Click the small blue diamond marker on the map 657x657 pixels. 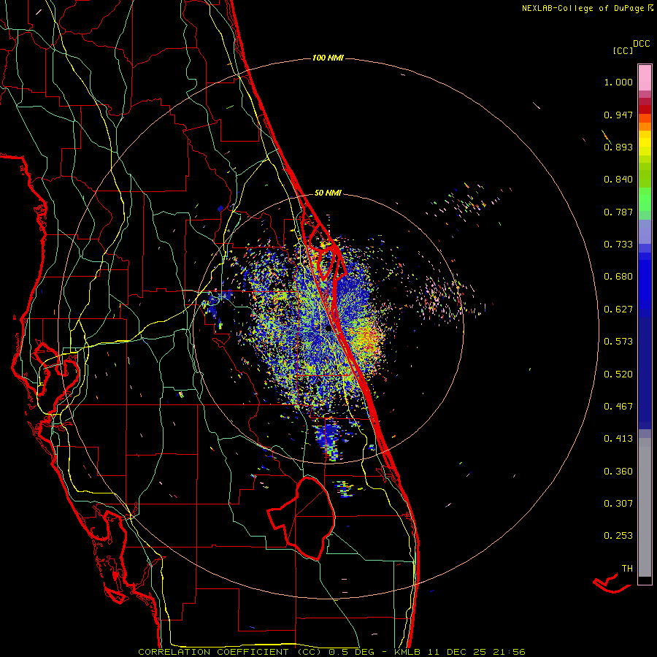(x=220, y=208)
